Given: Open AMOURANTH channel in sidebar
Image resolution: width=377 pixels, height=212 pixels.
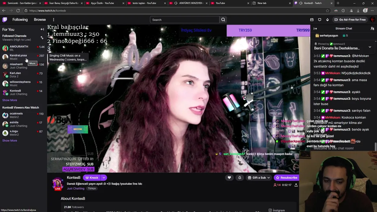Looking at the screenshot, I should (24, 48).
